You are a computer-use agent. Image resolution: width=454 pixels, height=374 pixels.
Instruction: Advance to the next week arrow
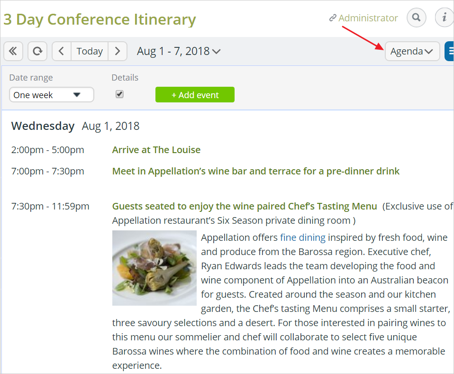pyautogui.click(x=118, y=51)
